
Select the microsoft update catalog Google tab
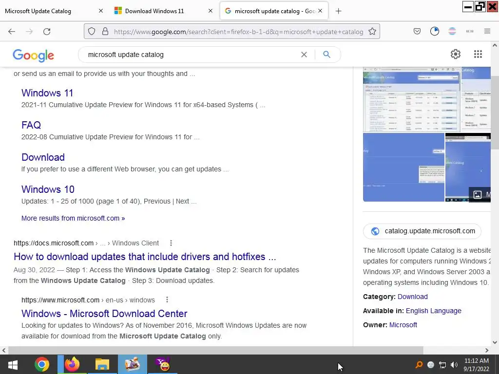(274, 11)
